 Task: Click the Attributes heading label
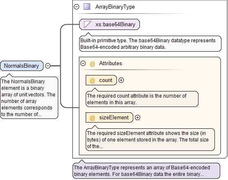click(x=110, y=64)
